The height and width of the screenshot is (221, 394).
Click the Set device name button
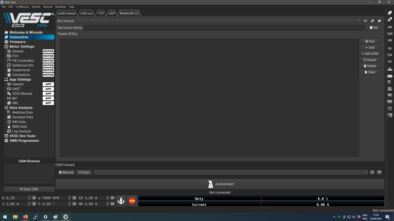click(374, 28)
